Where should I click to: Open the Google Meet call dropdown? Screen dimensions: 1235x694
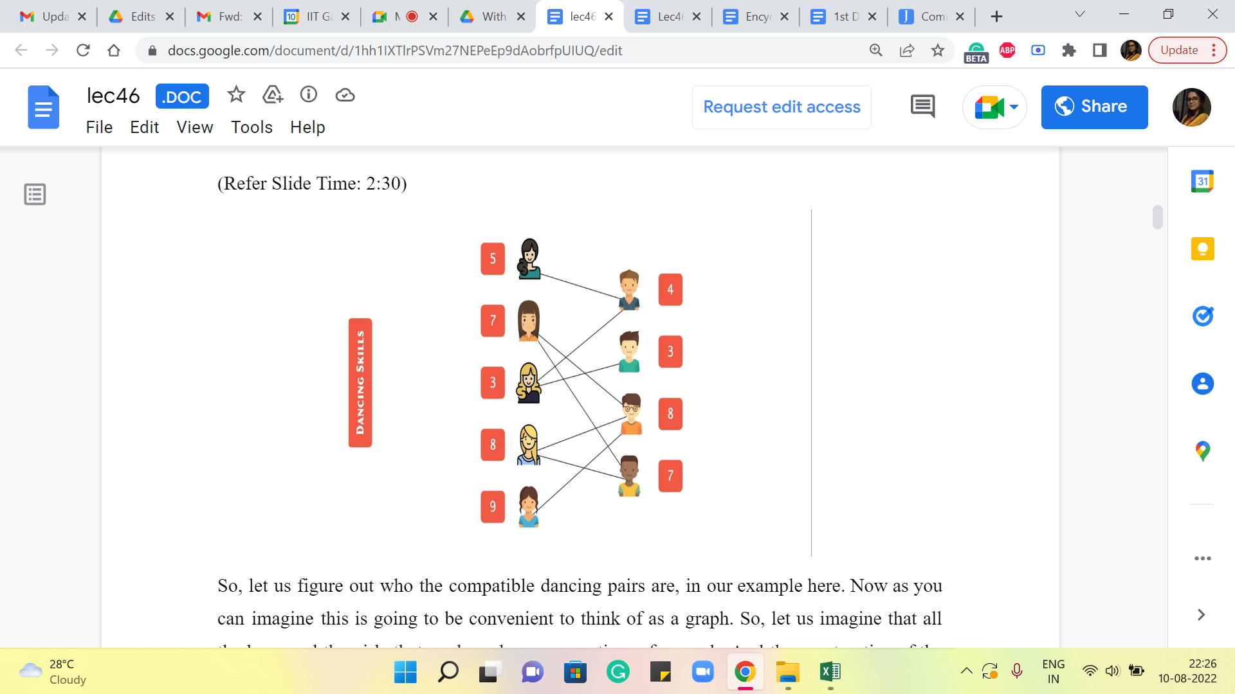coord(1014,107)
